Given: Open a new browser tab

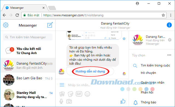Looking at the screenshot, I should click(x=52, y=8).
